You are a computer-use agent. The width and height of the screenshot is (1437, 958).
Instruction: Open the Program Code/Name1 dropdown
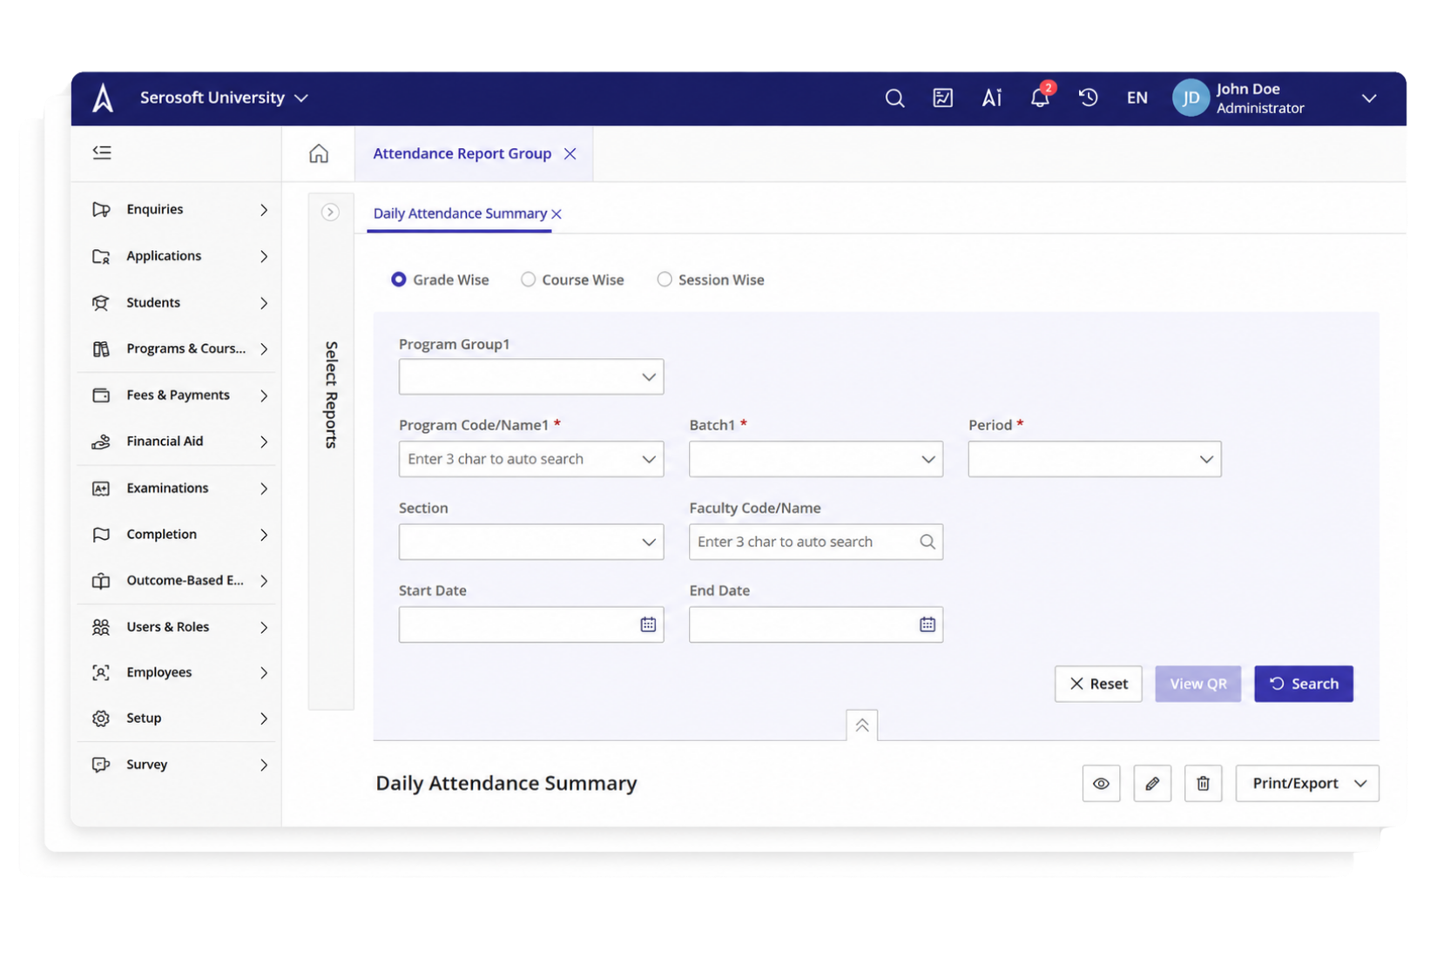tap(531, 459)
